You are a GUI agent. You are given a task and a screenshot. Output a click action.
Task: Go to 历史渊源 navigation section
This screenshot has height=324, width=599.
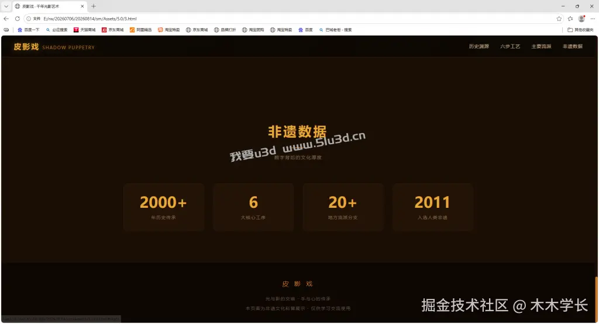[478, 47]
